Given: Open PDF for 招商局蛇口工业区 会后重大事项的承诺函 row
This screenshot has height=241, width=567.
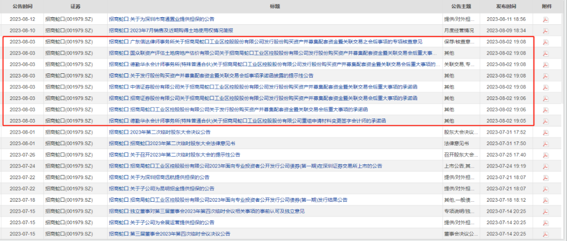Looking at the screenshot, I should [545, 109].
